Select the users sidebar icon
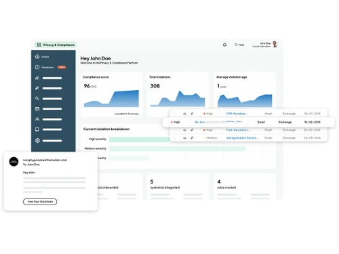Screen dimensions: 339x254 [37, 119]
